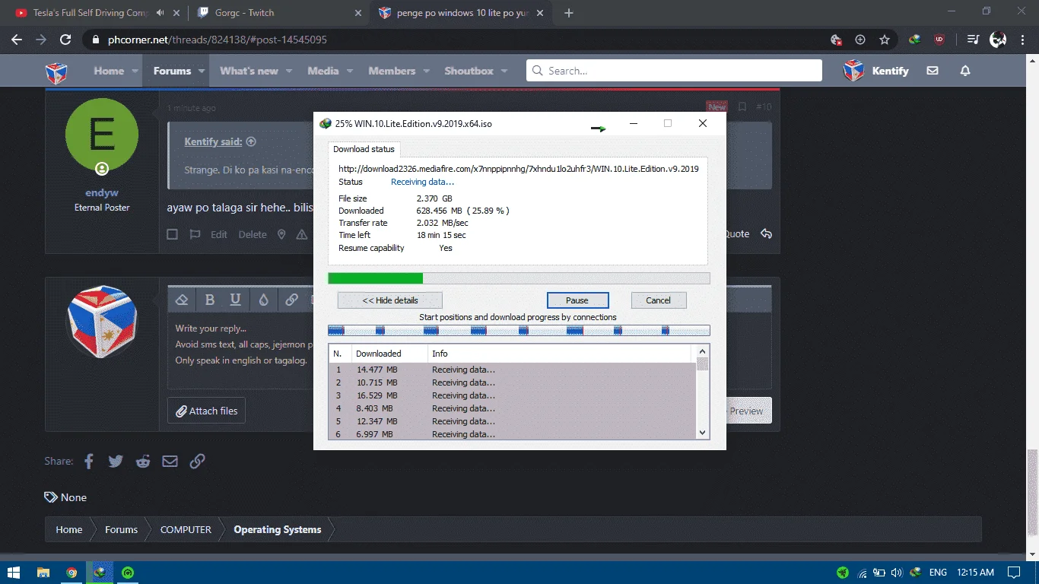Open the Chrome profile avatar
Image resolution: width=1039 pixels, height=584 pixels.
997,40
